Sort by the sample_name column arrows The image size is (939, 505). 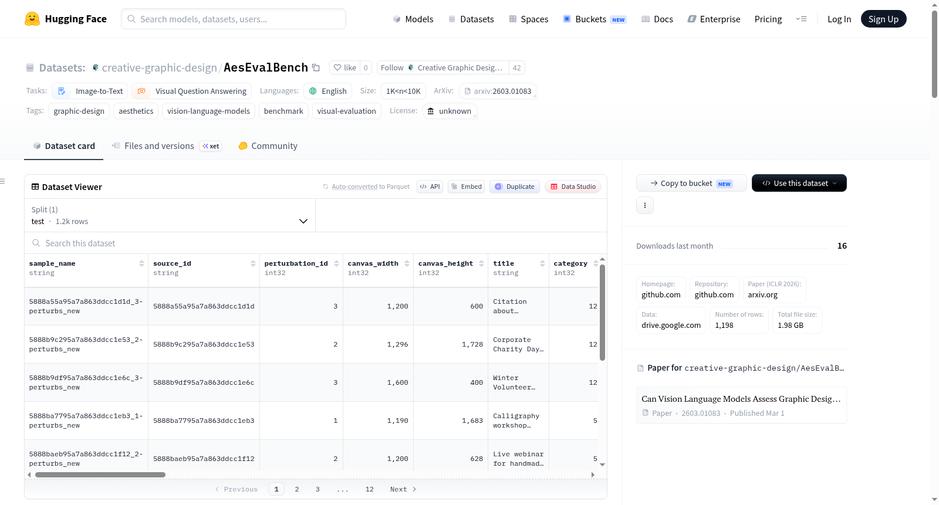click(x=141, y=263)
